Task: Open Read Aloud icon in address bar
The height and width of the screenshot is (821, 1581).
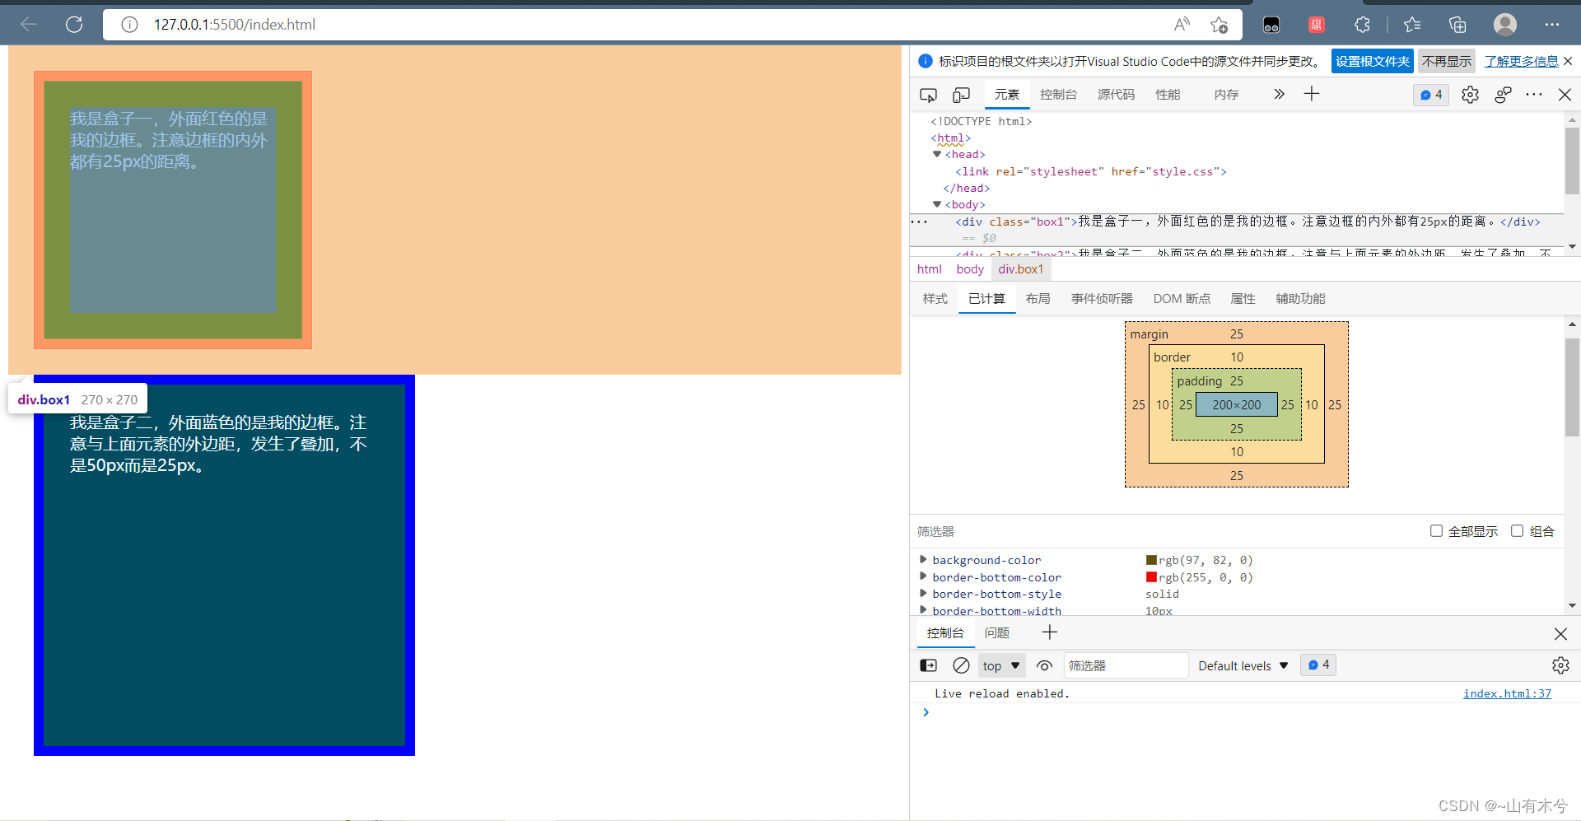Action: (1182, 25)
